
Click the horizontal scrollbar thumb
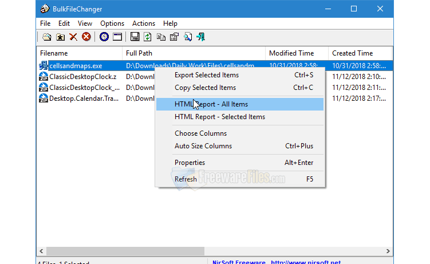coord(125,251)
